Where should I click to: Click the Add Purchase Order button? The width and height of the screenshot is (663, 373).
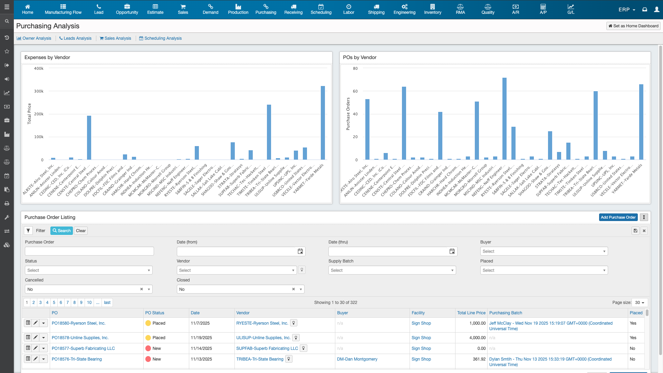pyautogui.click(x=618, y=217)
